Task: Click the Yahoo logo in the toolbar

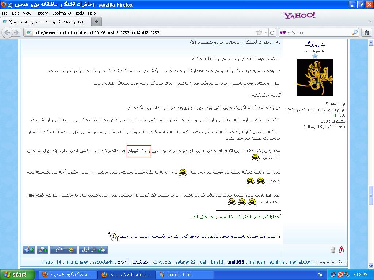Action: pyautogui.click(x=299, y=15)
